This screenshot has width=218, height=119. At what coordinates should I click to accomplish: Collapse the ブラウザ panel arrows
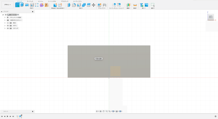2,12
